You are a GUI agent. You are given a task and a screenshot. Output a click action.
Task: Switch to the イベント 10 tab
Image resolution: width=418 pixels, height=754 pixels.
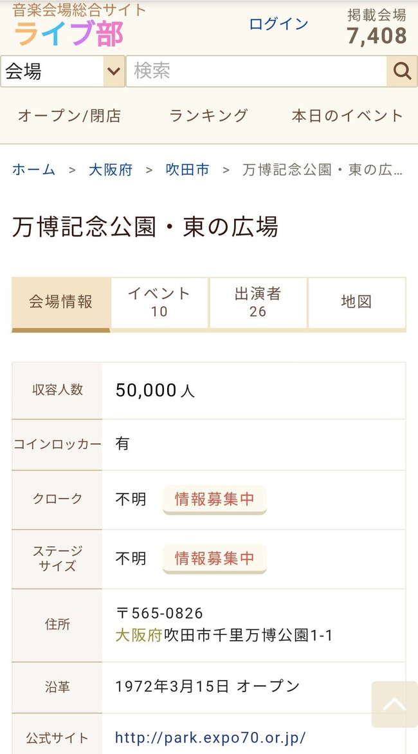159,302
